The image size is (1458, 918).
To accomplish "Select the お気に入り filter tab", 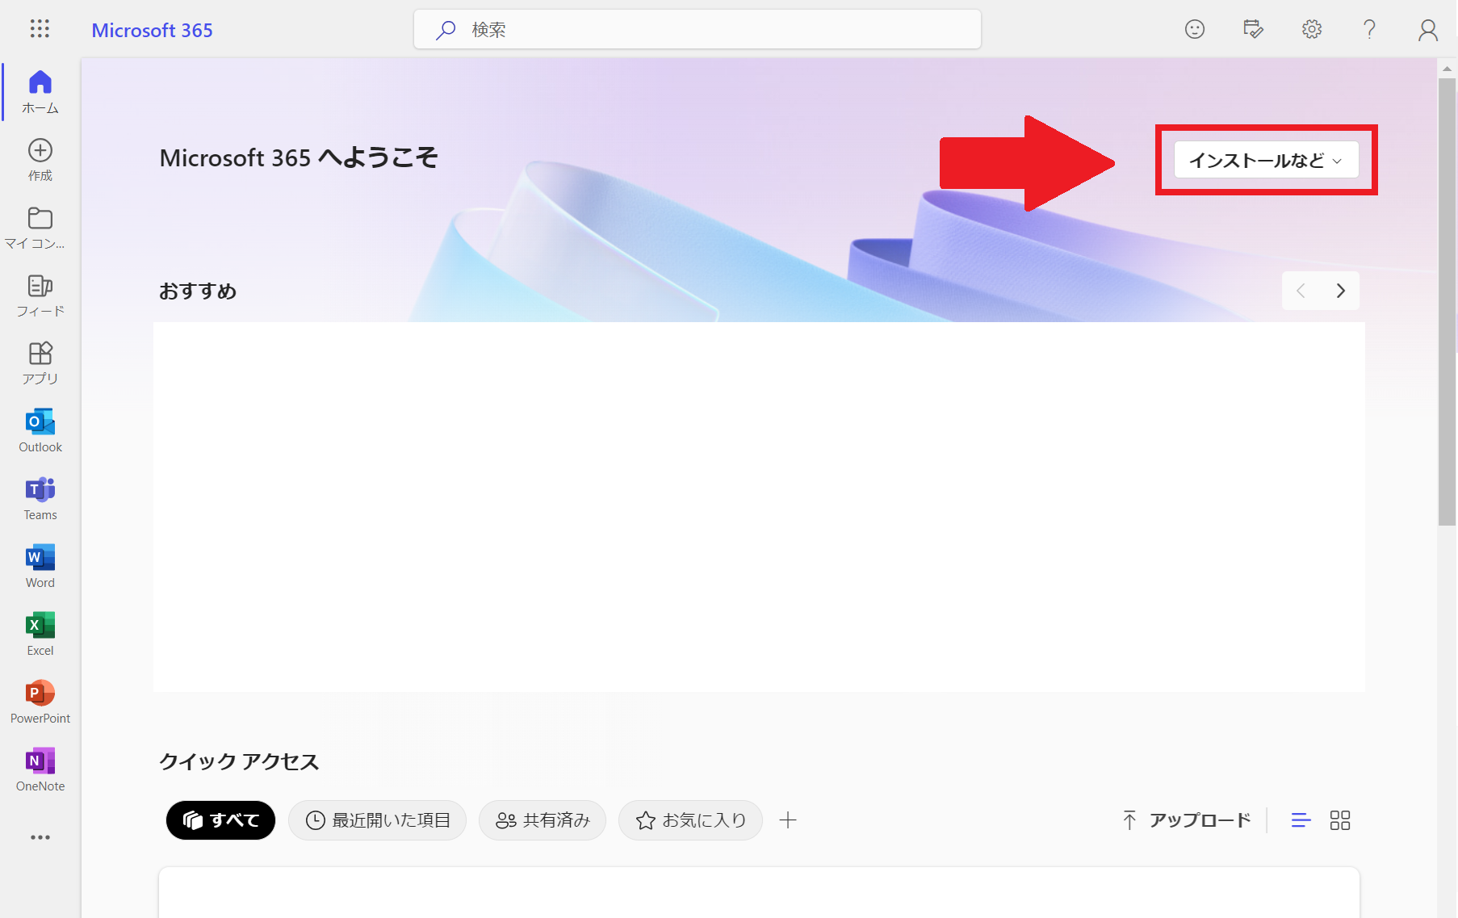I will [690, 820].
